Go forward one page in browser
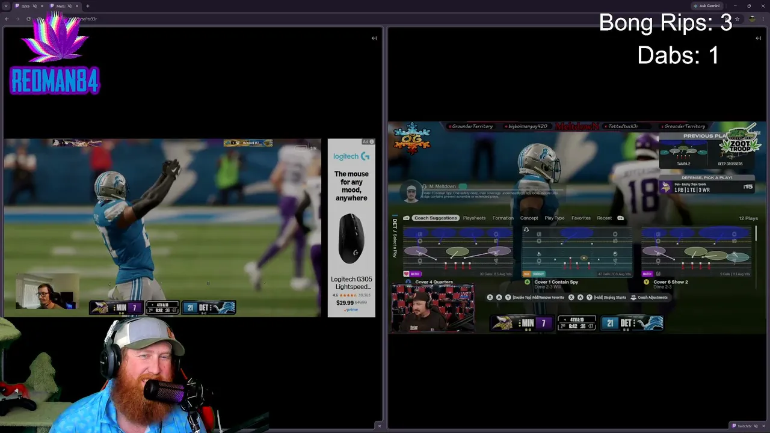The image size is (770, 433). tap(17, 19)
